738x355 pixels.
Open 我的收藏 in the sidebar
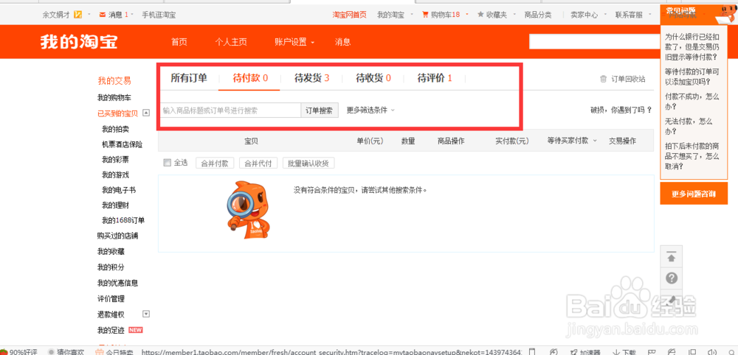pos(111,252)
